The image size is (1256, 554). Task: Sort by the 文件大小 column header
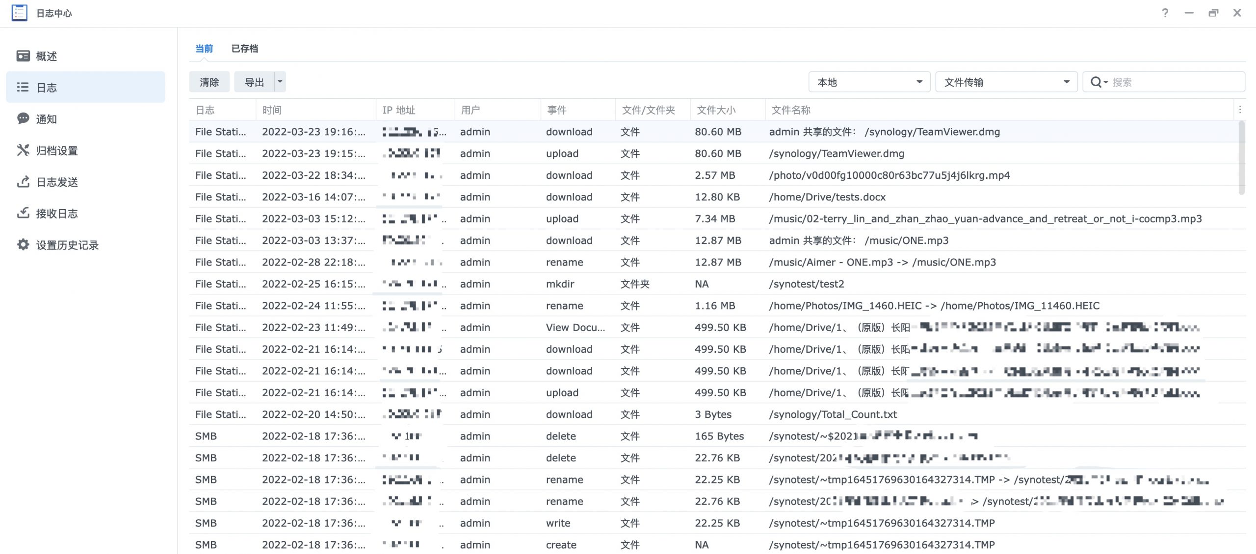click(x=728, y=110)
